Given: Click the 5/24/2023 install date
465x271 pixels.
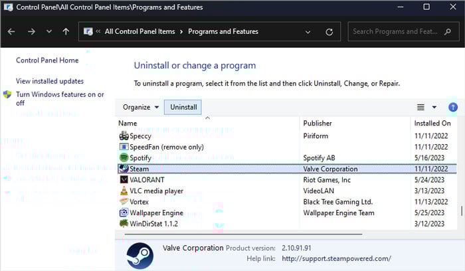Looking at the screenshot, I should click(x=429, y=180).
